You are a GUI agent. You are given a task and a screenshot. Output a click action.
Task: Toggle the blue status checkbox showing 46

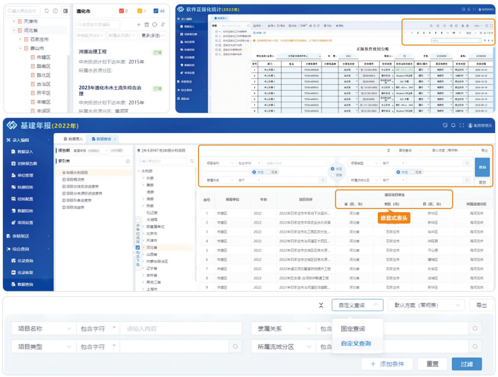[x=157, y=11]
